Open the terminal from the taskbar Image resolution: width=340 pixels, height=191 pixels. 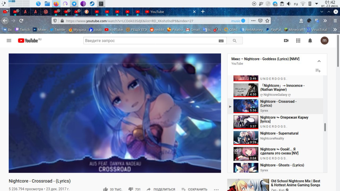point(101,4)
